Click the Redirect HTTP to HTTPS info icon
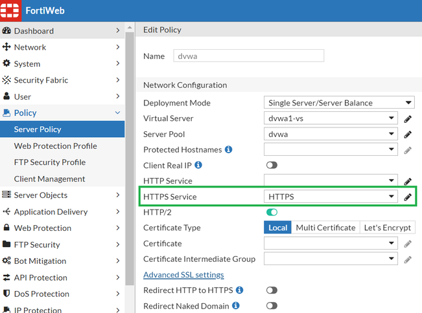Viewport: 422px width, 313px height. (239, 290)
